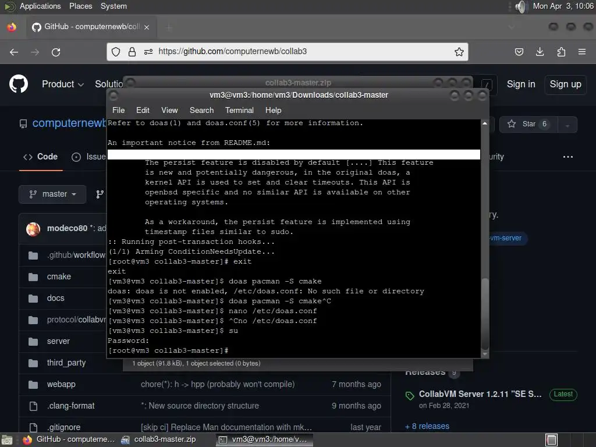Viewport: 596px width, 447px height.
Task: Click the URL address bar
Action: coord(287,52)
